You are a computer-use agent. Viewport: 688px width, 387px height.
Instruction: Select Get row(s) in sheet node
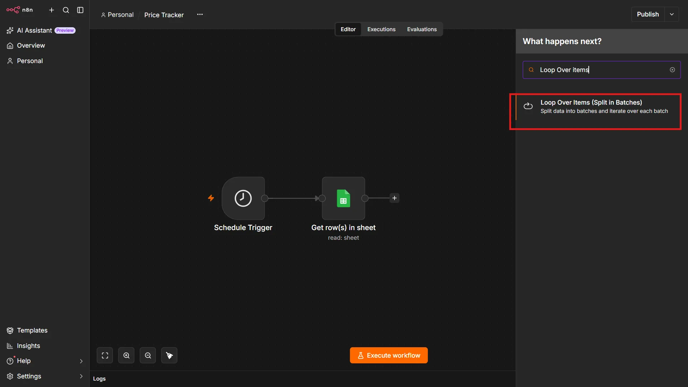[343, 198]
